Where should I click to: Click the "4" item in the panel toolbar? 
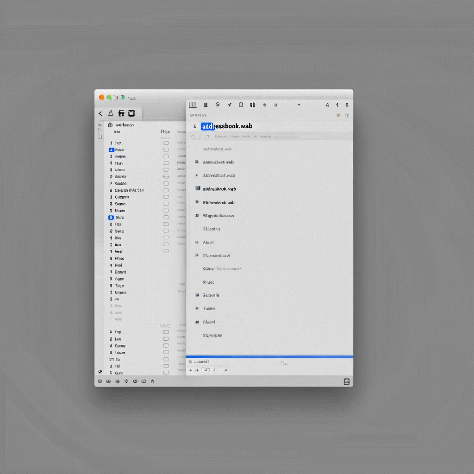[x=327, y=105]
